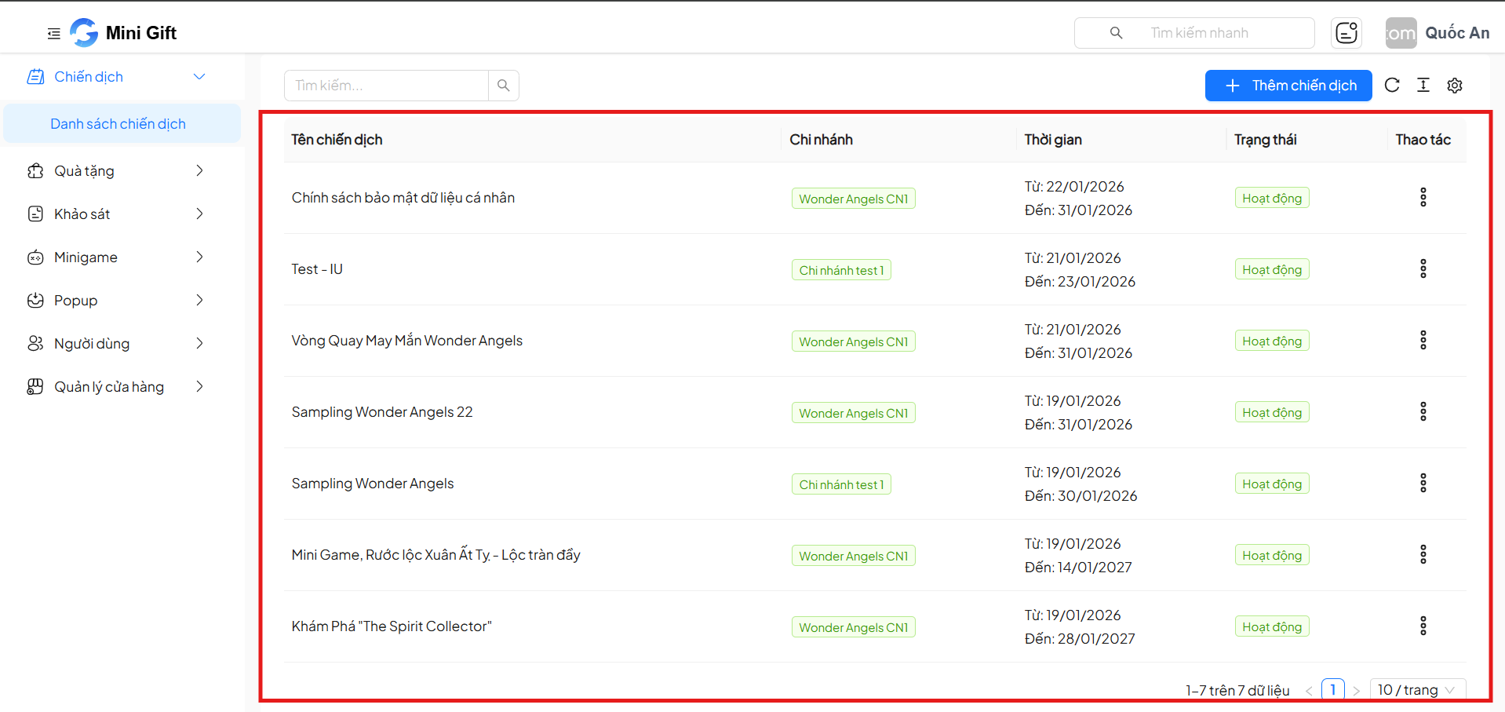Select Danh sách chiến dịch menu item
Viewport: 1505px width, 712px height.
point(122,124)
